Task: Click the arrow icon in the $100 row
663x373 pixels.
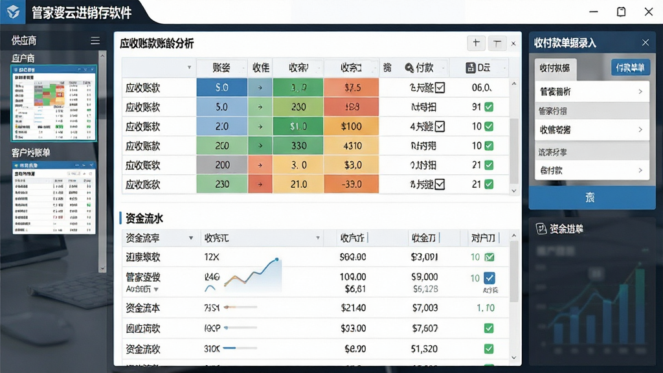Action: pyautogui.click(x=260, y=126)
